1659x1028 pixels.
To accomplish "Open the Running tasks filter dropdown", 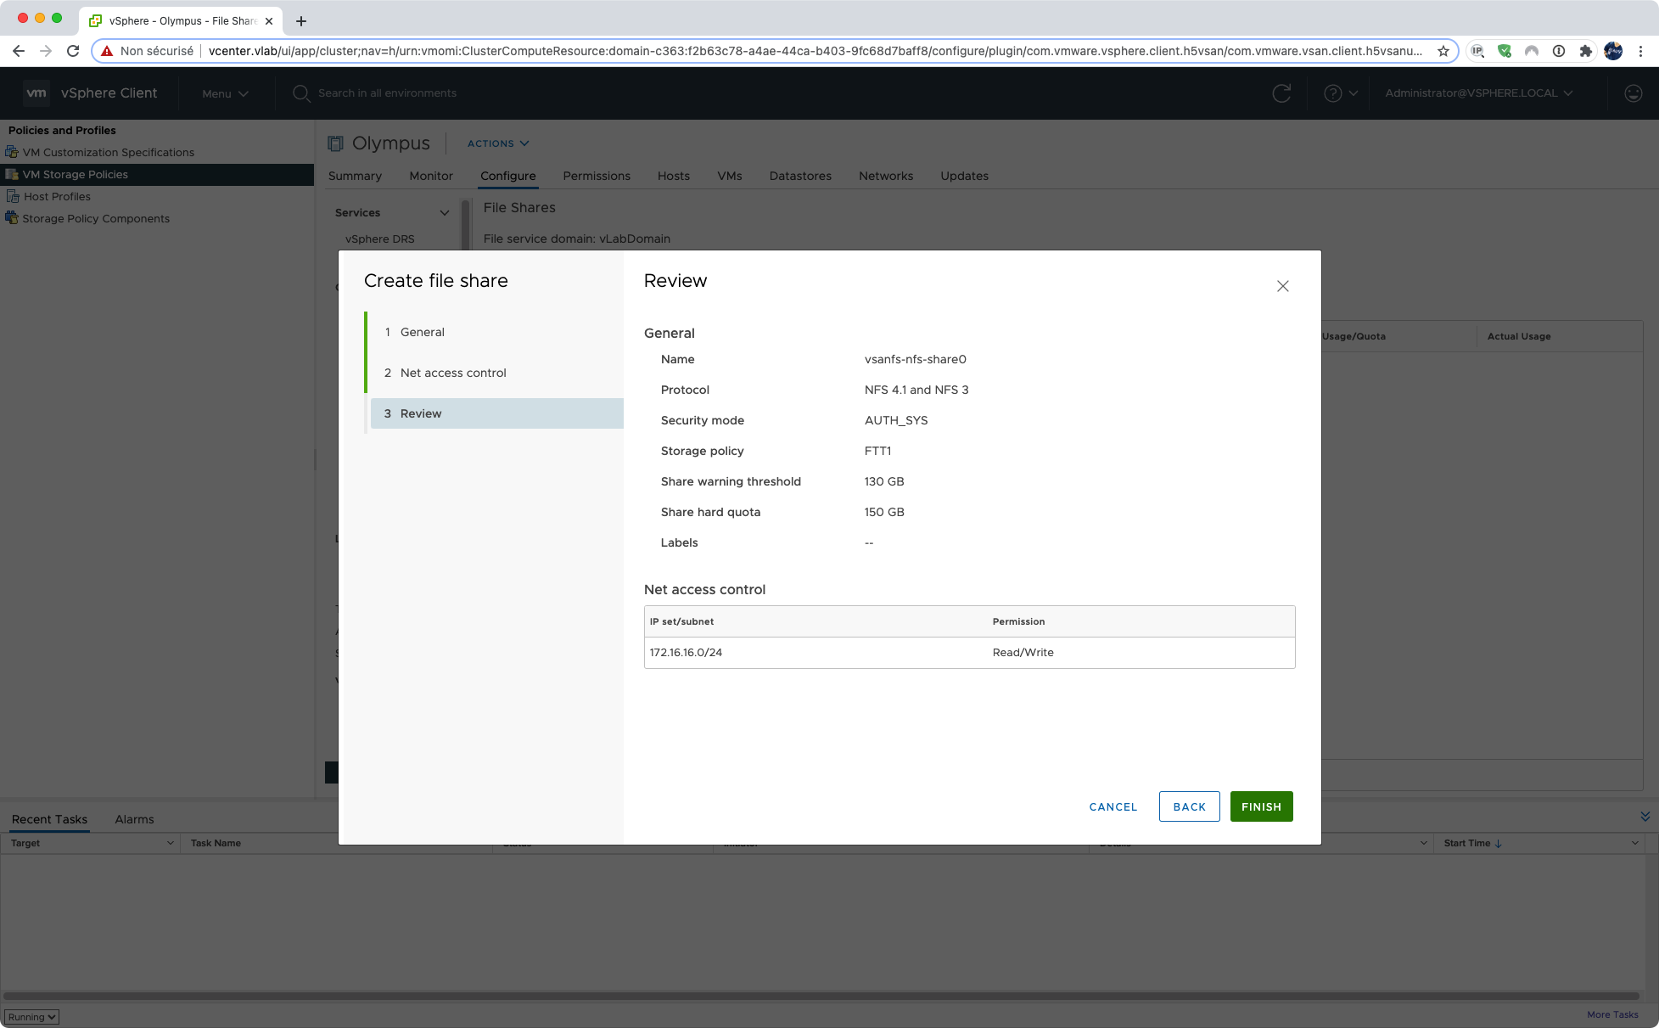I will point(32,1016).
